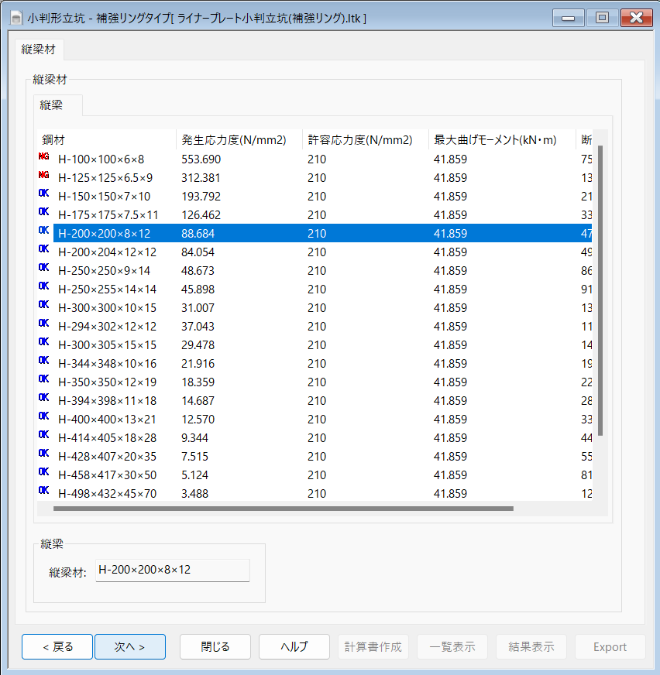Screen dimensions: 660x675
Task: Click the OK status icon for H-498×432×45×70
Action: click(x=43, y=493)
